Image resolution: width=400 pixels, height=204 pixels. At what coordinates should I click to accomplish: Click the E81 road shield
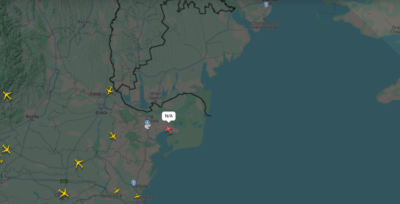point(64,181)
